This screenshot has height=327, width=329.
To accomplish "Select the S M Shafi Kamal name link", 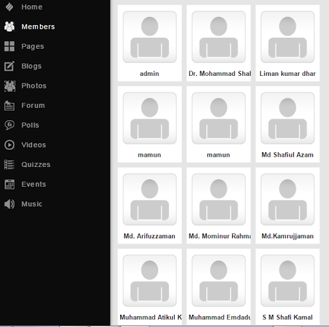I will point(287,317).
